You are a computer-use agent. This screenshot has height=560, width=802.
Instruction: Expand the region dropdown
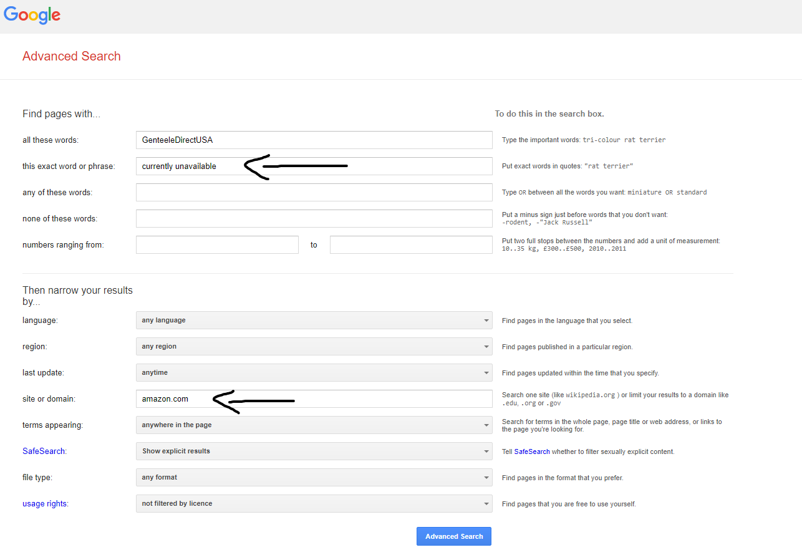coord(314,347)
